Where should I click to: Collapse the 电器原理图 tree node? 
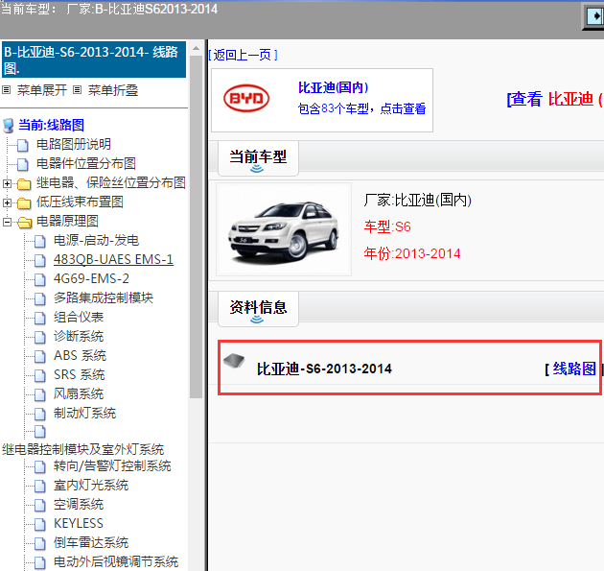pos(7,222)
